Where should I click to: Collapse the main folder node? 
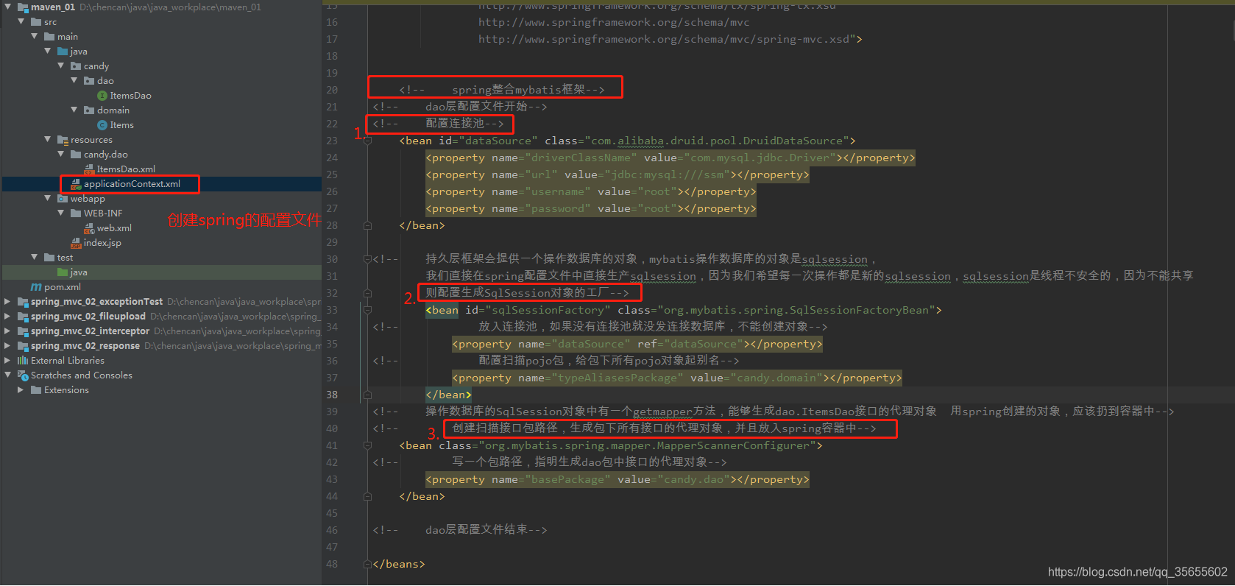[x=34, y=36]
